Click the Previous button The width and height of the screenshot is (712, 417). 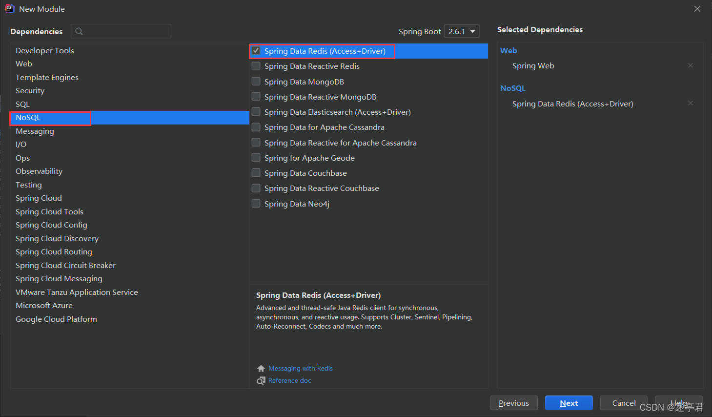pyautogui.click(x=514, y=403)
